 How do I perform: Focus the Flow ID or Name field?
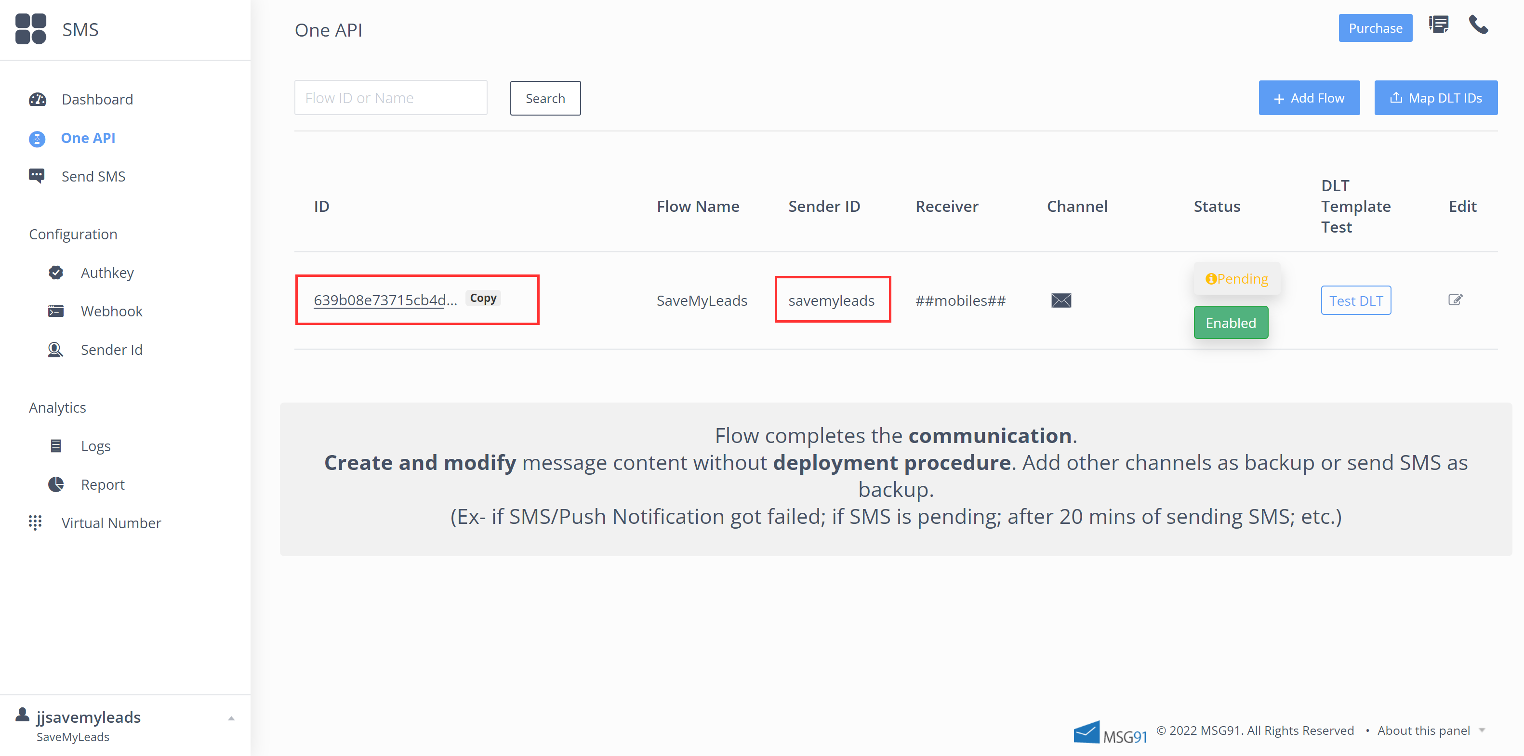(390, 98)
